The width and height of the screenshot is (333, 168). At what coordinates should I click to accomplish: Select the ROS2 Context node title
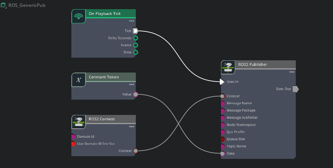(102, 119)
